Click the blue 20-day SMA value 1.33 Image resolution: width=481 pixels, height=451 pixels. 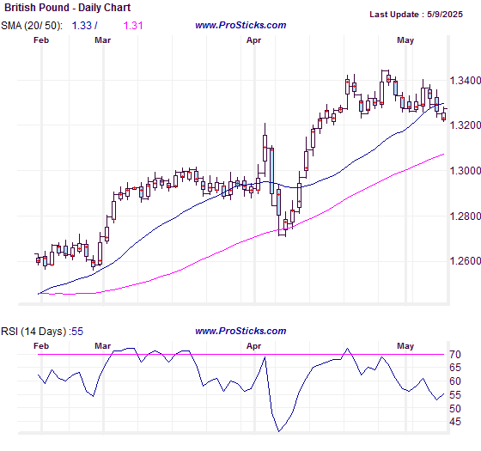82,26
